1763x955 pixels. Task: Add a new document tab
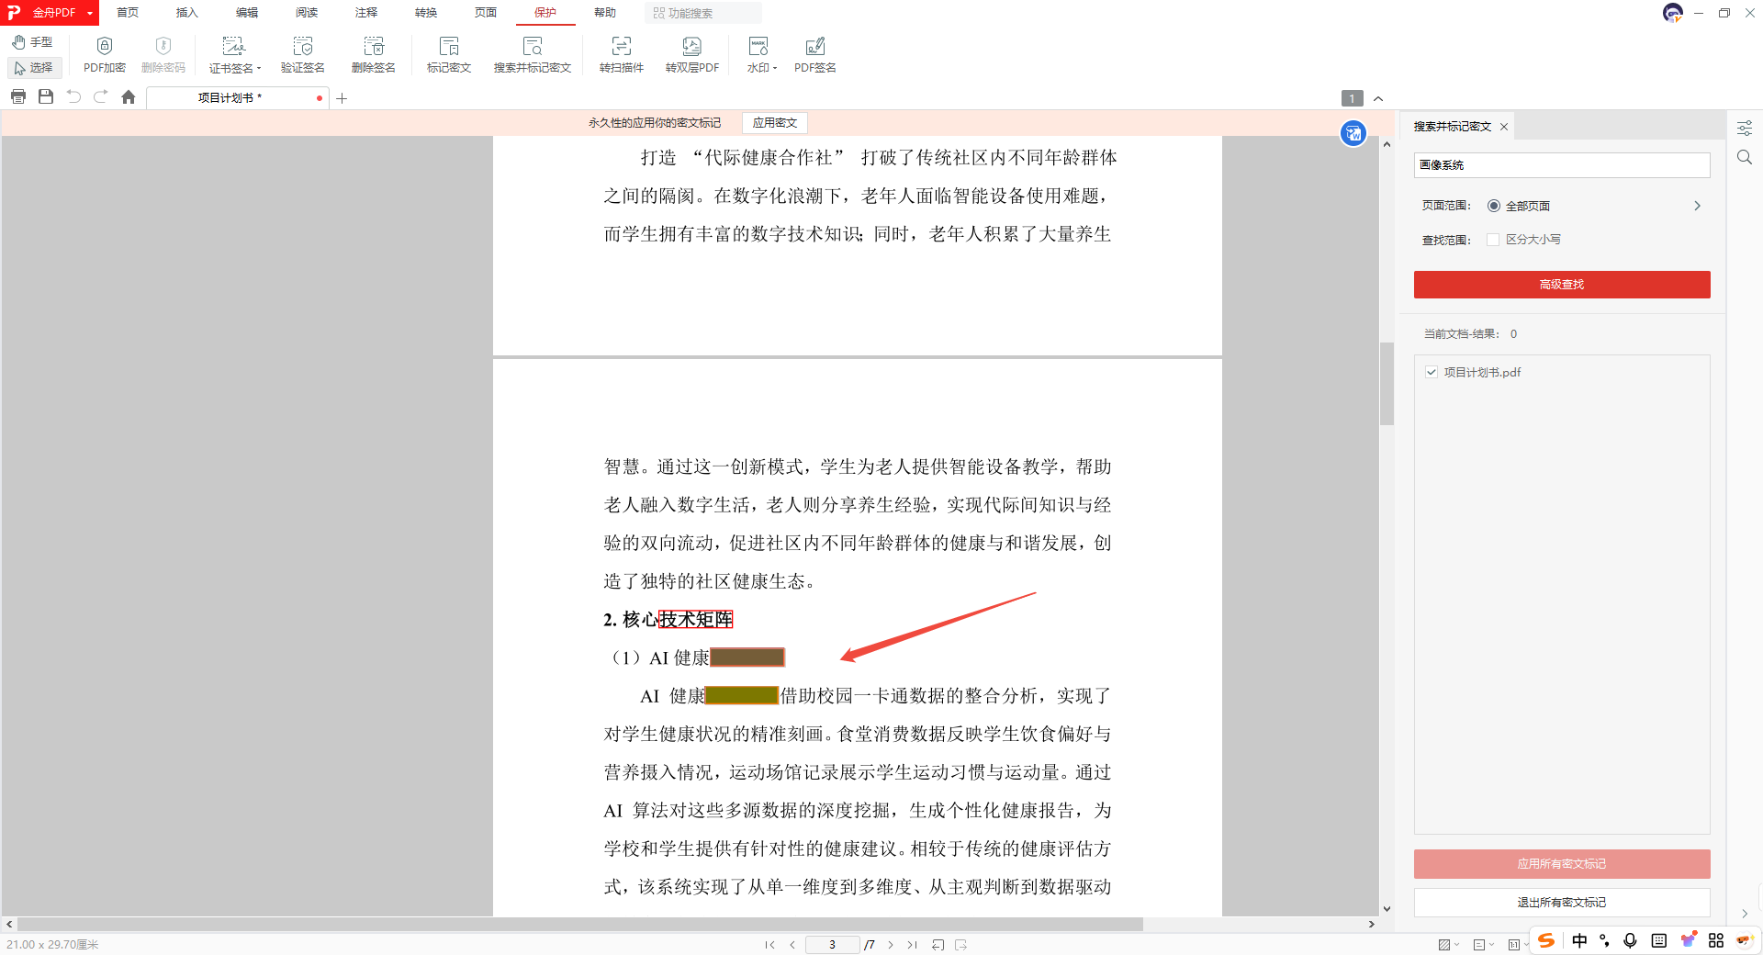click(x=342, y=98)
